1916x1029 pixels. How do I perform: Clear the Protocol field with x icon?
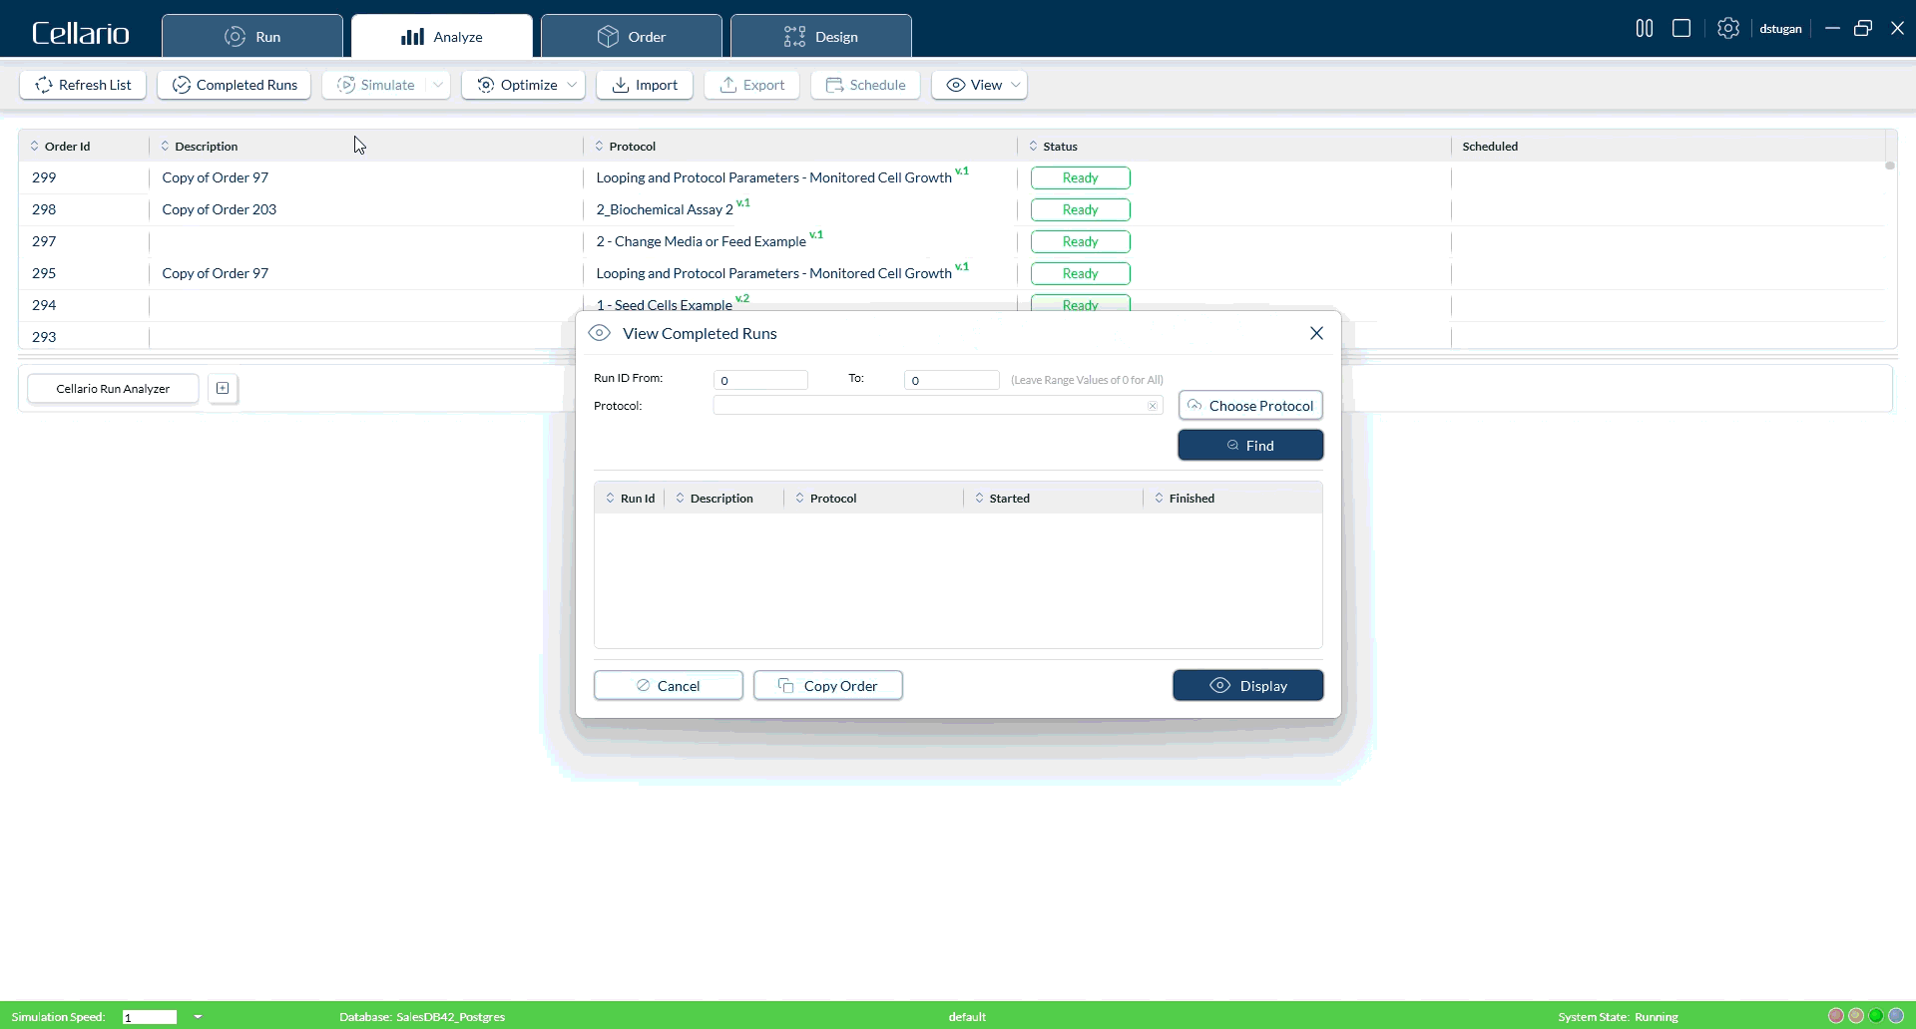tap(1153, 406)
